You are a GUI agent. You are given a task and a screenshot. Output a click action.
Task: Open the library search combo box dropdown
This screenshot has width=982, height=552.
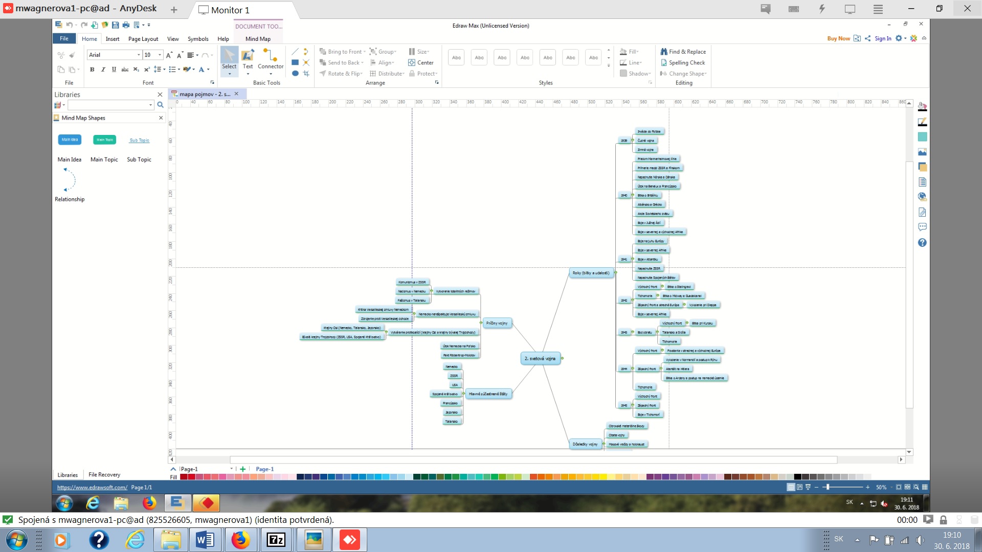(x=150, y=105)
